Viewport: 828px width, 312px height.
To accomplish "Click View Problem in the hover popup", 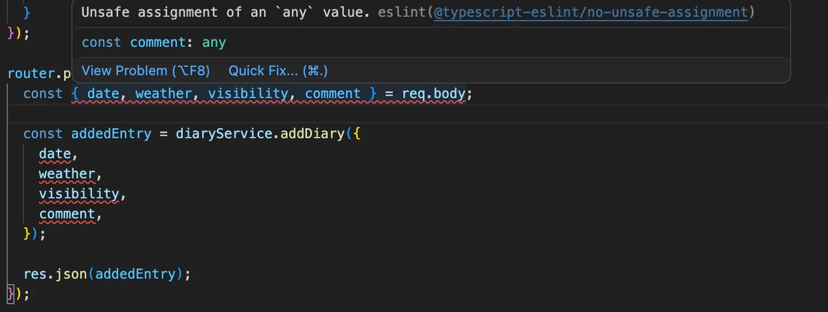I will pos(145,71).
